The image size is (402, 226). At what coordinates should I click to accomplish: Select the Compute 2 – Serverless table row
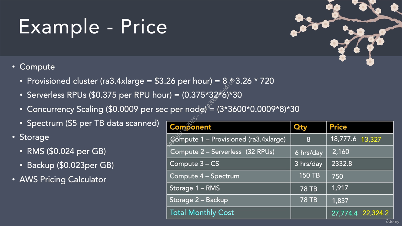tap(280, 152)
